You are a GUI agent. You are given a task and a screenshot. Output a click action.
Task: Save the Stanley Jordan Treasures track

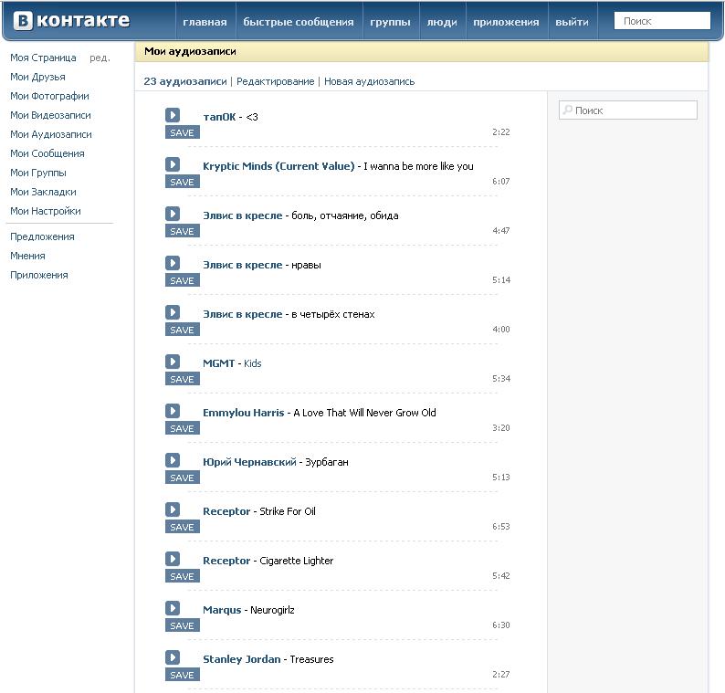(x=183, y=675)
